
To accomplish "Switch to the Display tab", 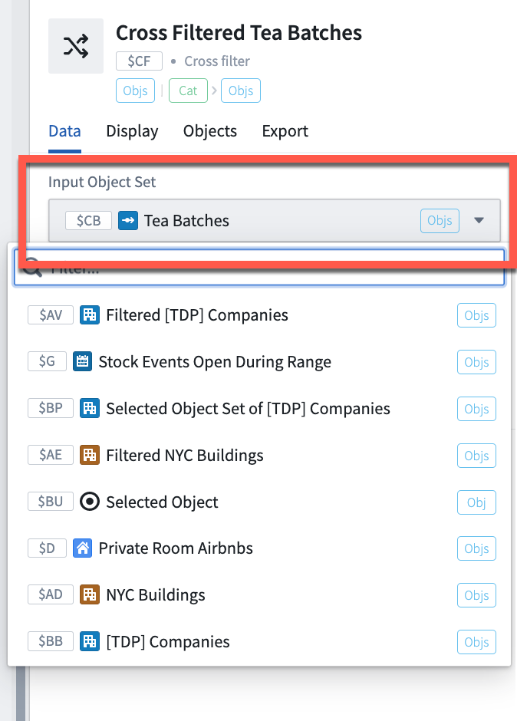I will (x=132, y=131).
